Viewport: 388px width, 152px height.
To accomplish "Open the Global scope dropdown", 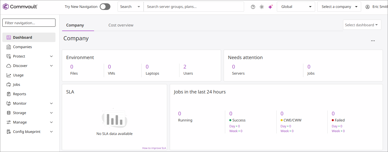I will (296, 7).
